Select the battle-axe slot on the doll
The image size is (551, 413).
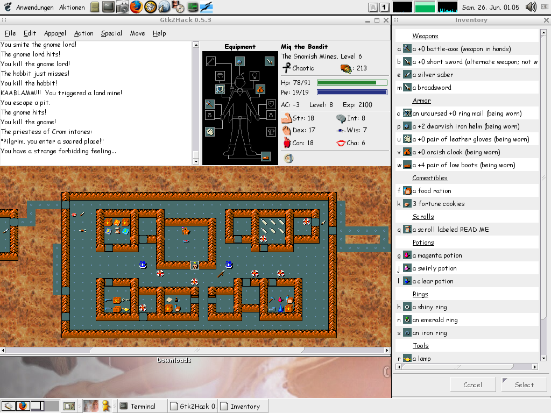pos(209,103)
